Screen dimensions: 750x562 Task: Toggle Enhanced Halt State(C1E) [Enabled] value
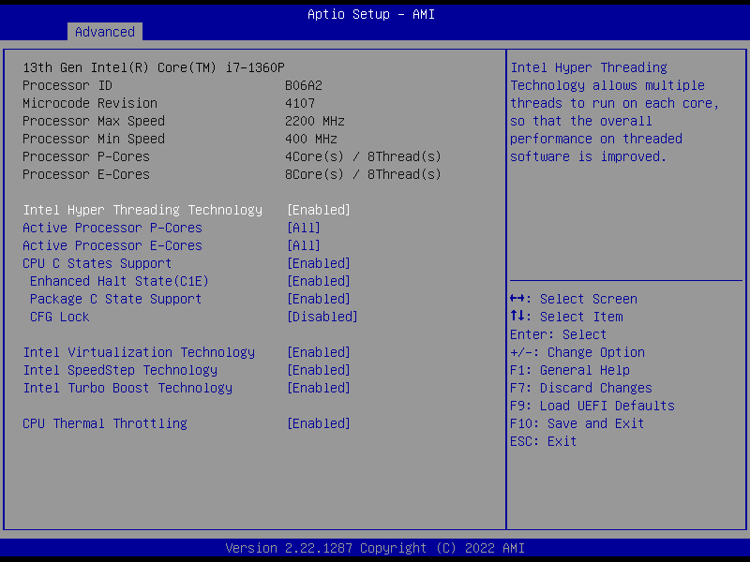pos(319,281)
